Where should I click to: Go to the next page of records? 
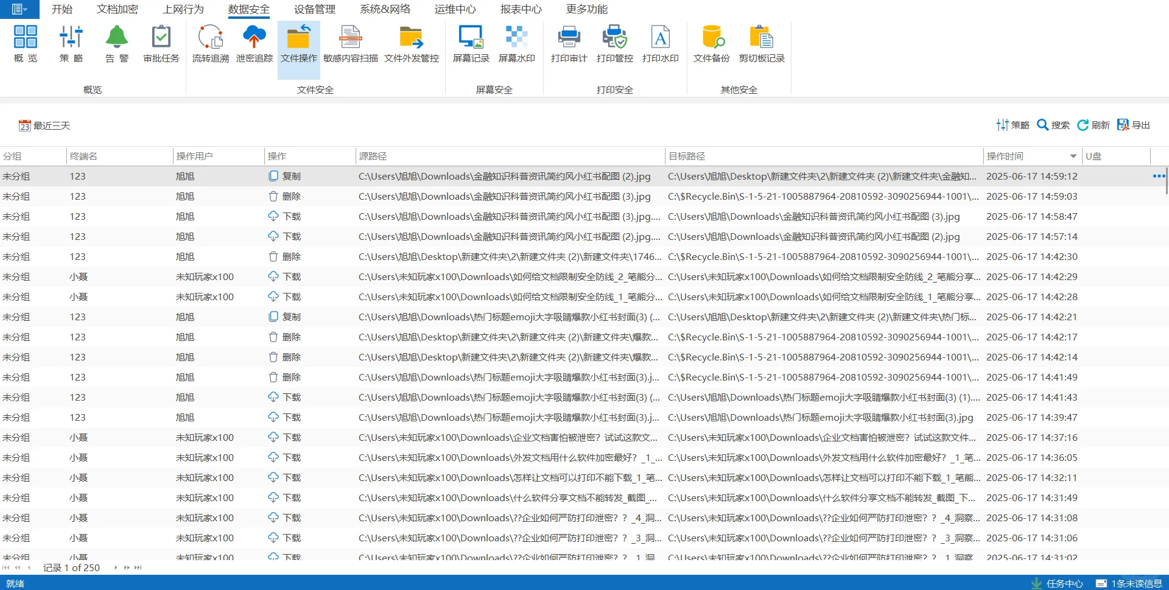tap(115, 567)
